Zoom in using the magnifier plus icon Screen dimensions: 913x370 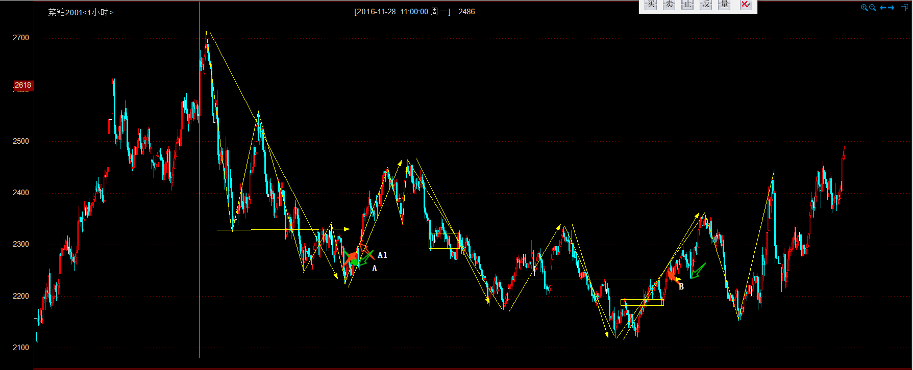pos(864,8)
